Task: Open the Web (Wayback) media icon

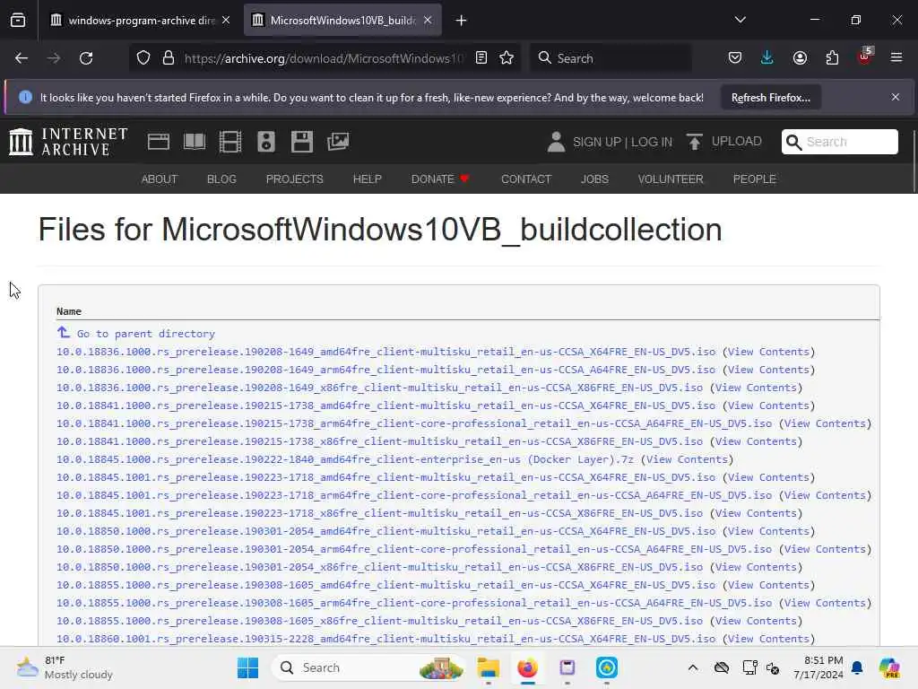Action: (x=159, y=142)
